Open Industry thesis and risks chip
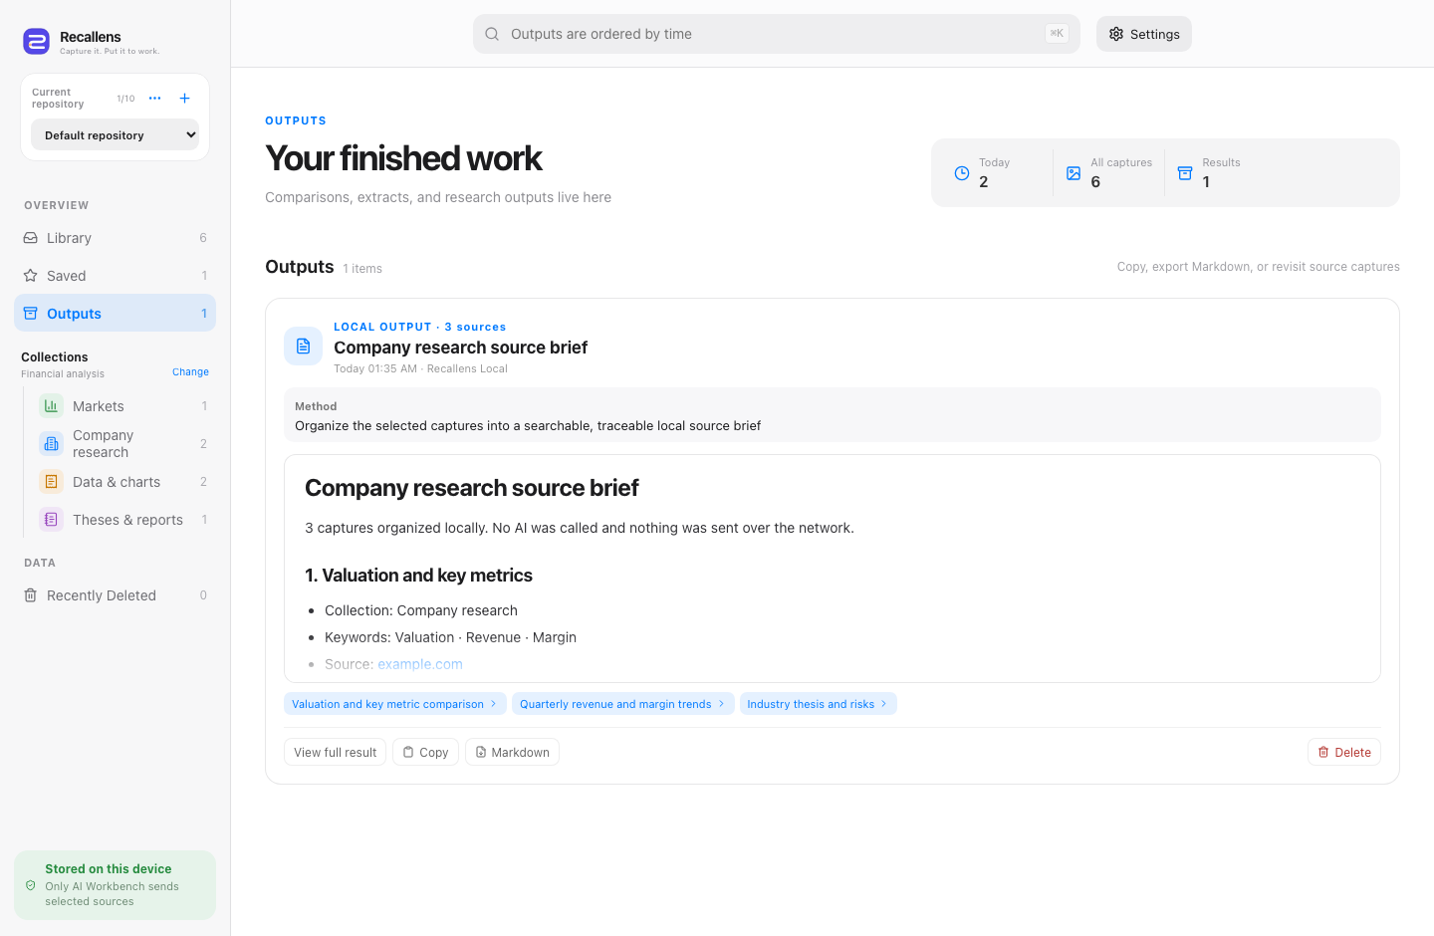1434x936 pixels. point(819,704)
